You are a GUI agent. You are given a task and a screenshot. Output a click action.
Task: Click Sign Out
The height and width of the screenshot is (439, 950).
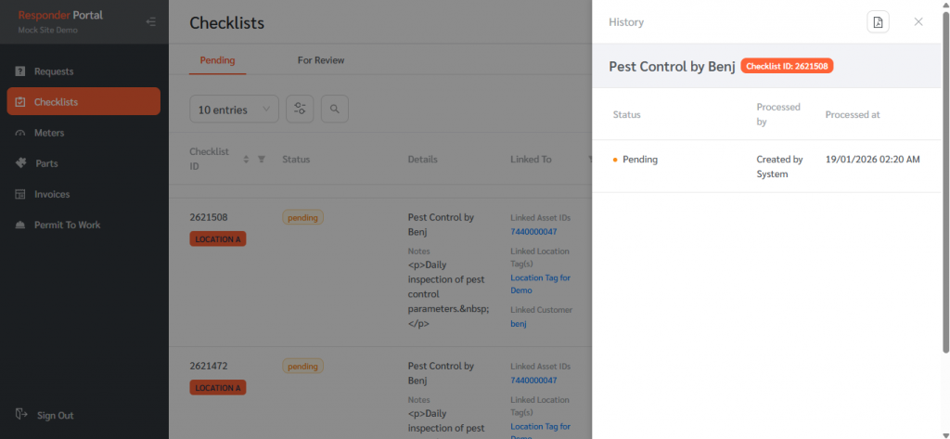55,415
